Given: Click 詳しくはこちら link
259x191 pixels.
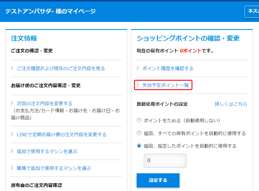Looking at the screenshot, I should pos(231,104).
